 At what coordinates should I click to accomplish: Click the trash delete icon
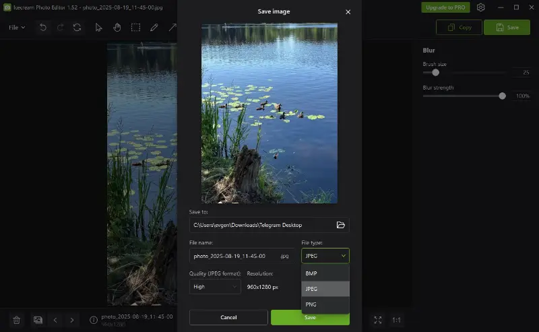point(17,320)
